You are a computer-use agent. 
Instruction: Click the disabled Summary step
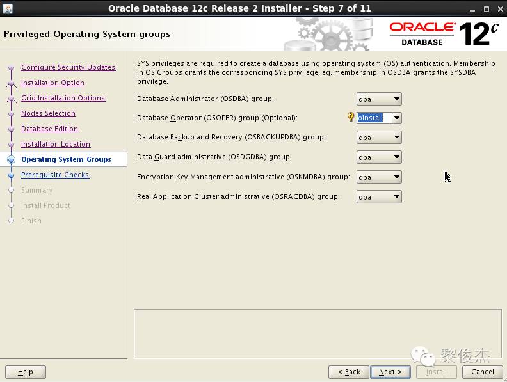point(37,190)
